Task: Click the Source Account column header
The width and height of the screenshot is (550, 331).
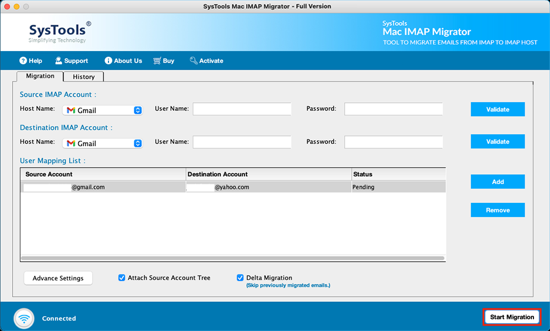Action: coord(103,174)
